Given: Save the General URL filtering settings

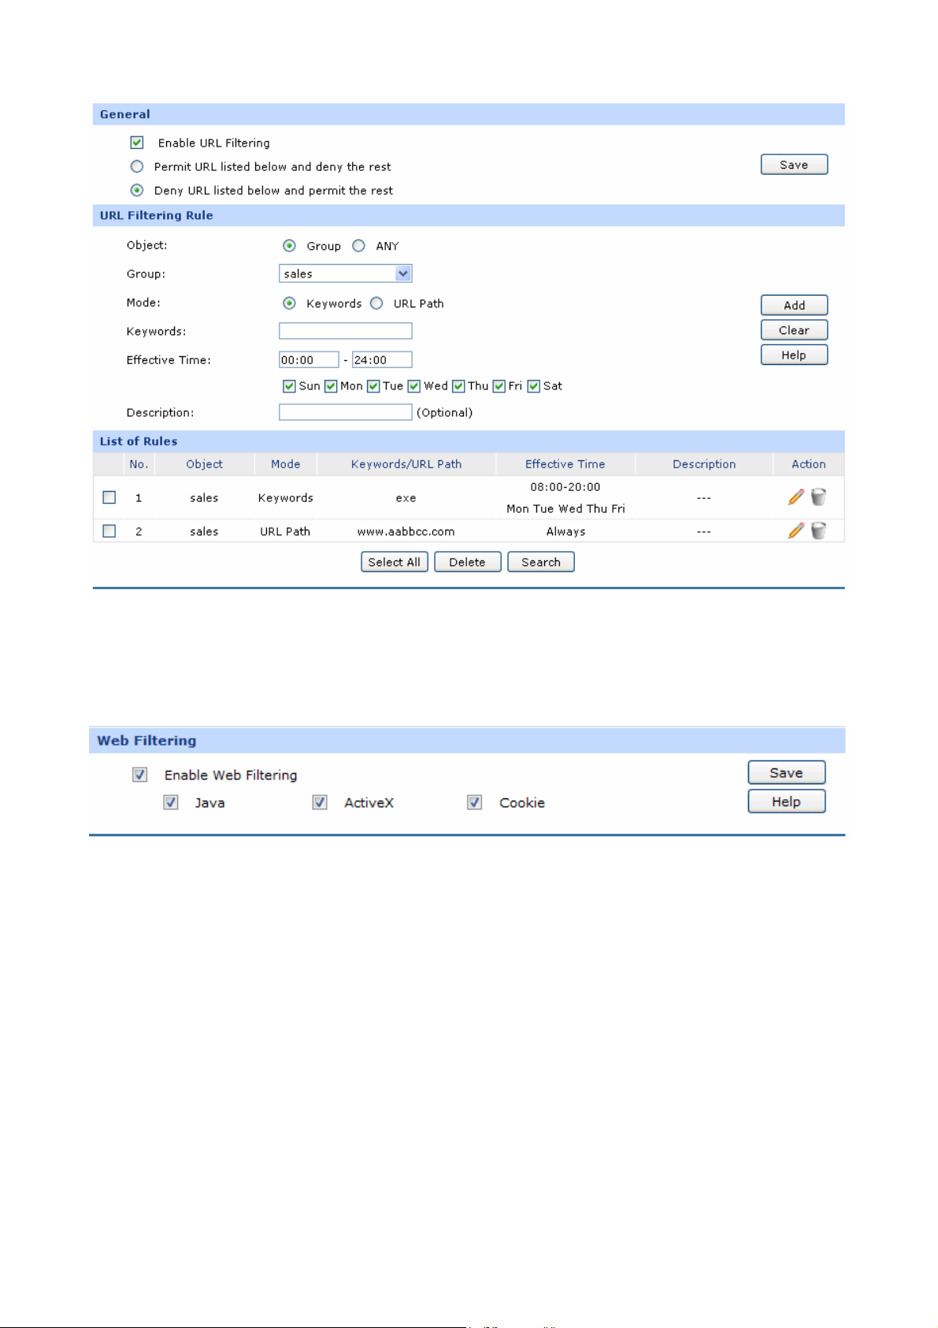Looking at the screenshot, I should 794,165.
